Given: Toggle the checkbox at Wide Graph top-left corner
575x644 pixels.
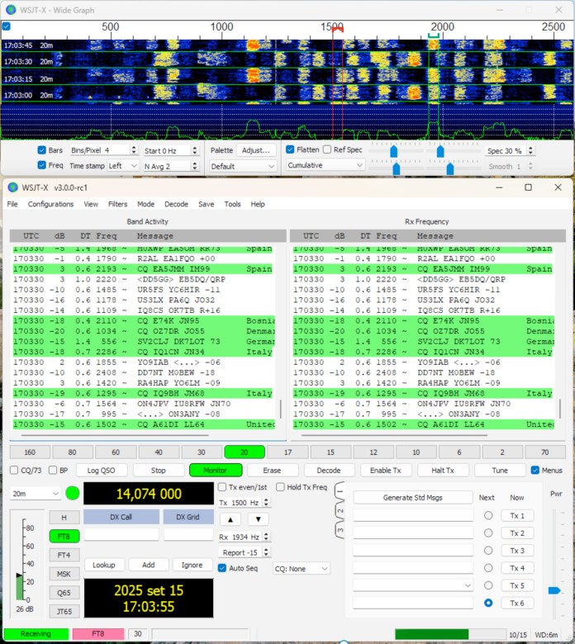Looking at the screenshot, I should pos(6,26).
